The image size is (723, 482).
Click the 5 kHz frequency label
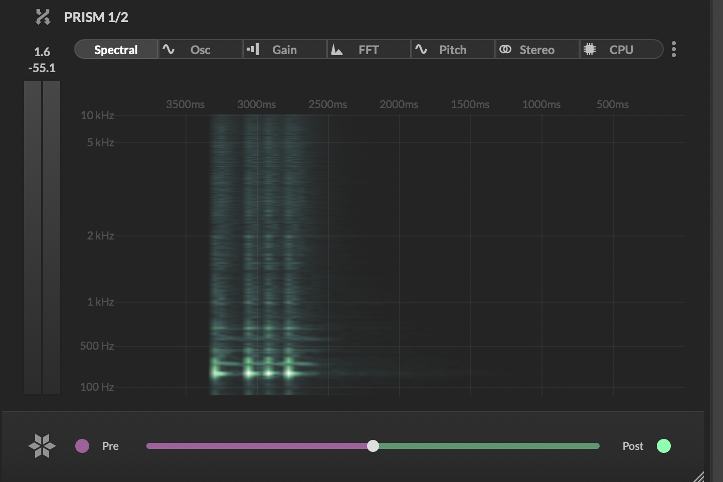coord(100,142)
